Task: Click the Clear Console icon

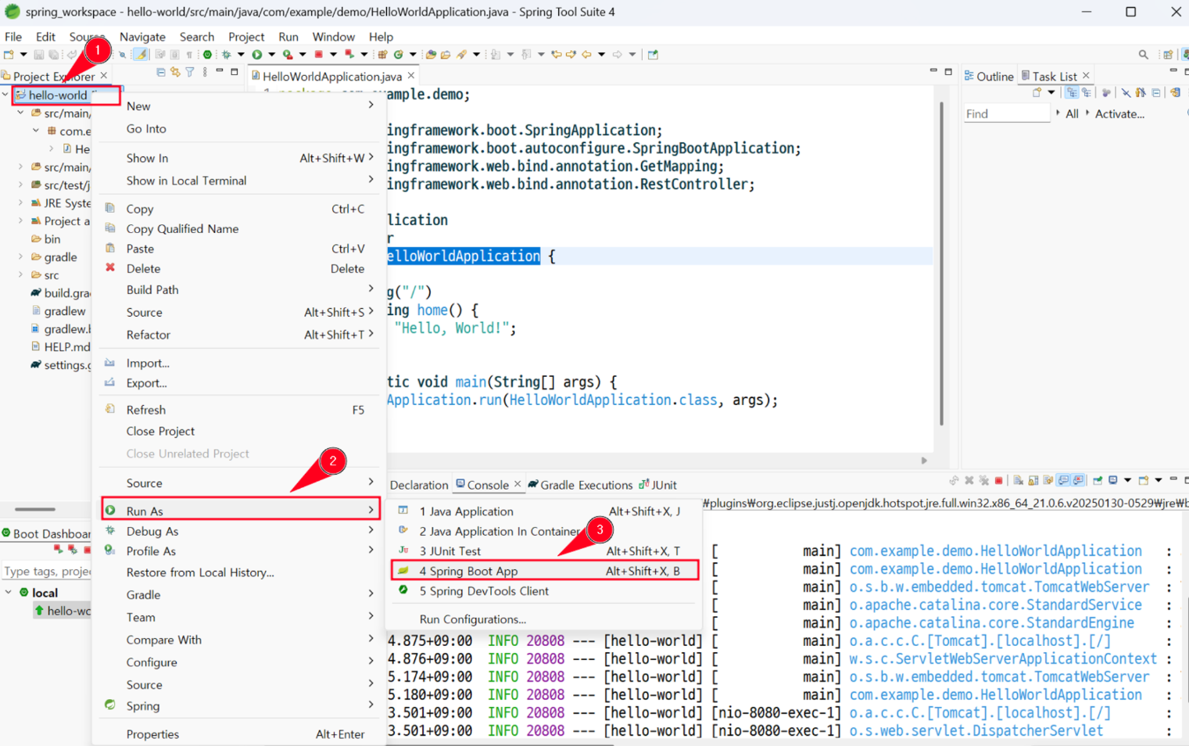Action: click(x=1019, y=480)
